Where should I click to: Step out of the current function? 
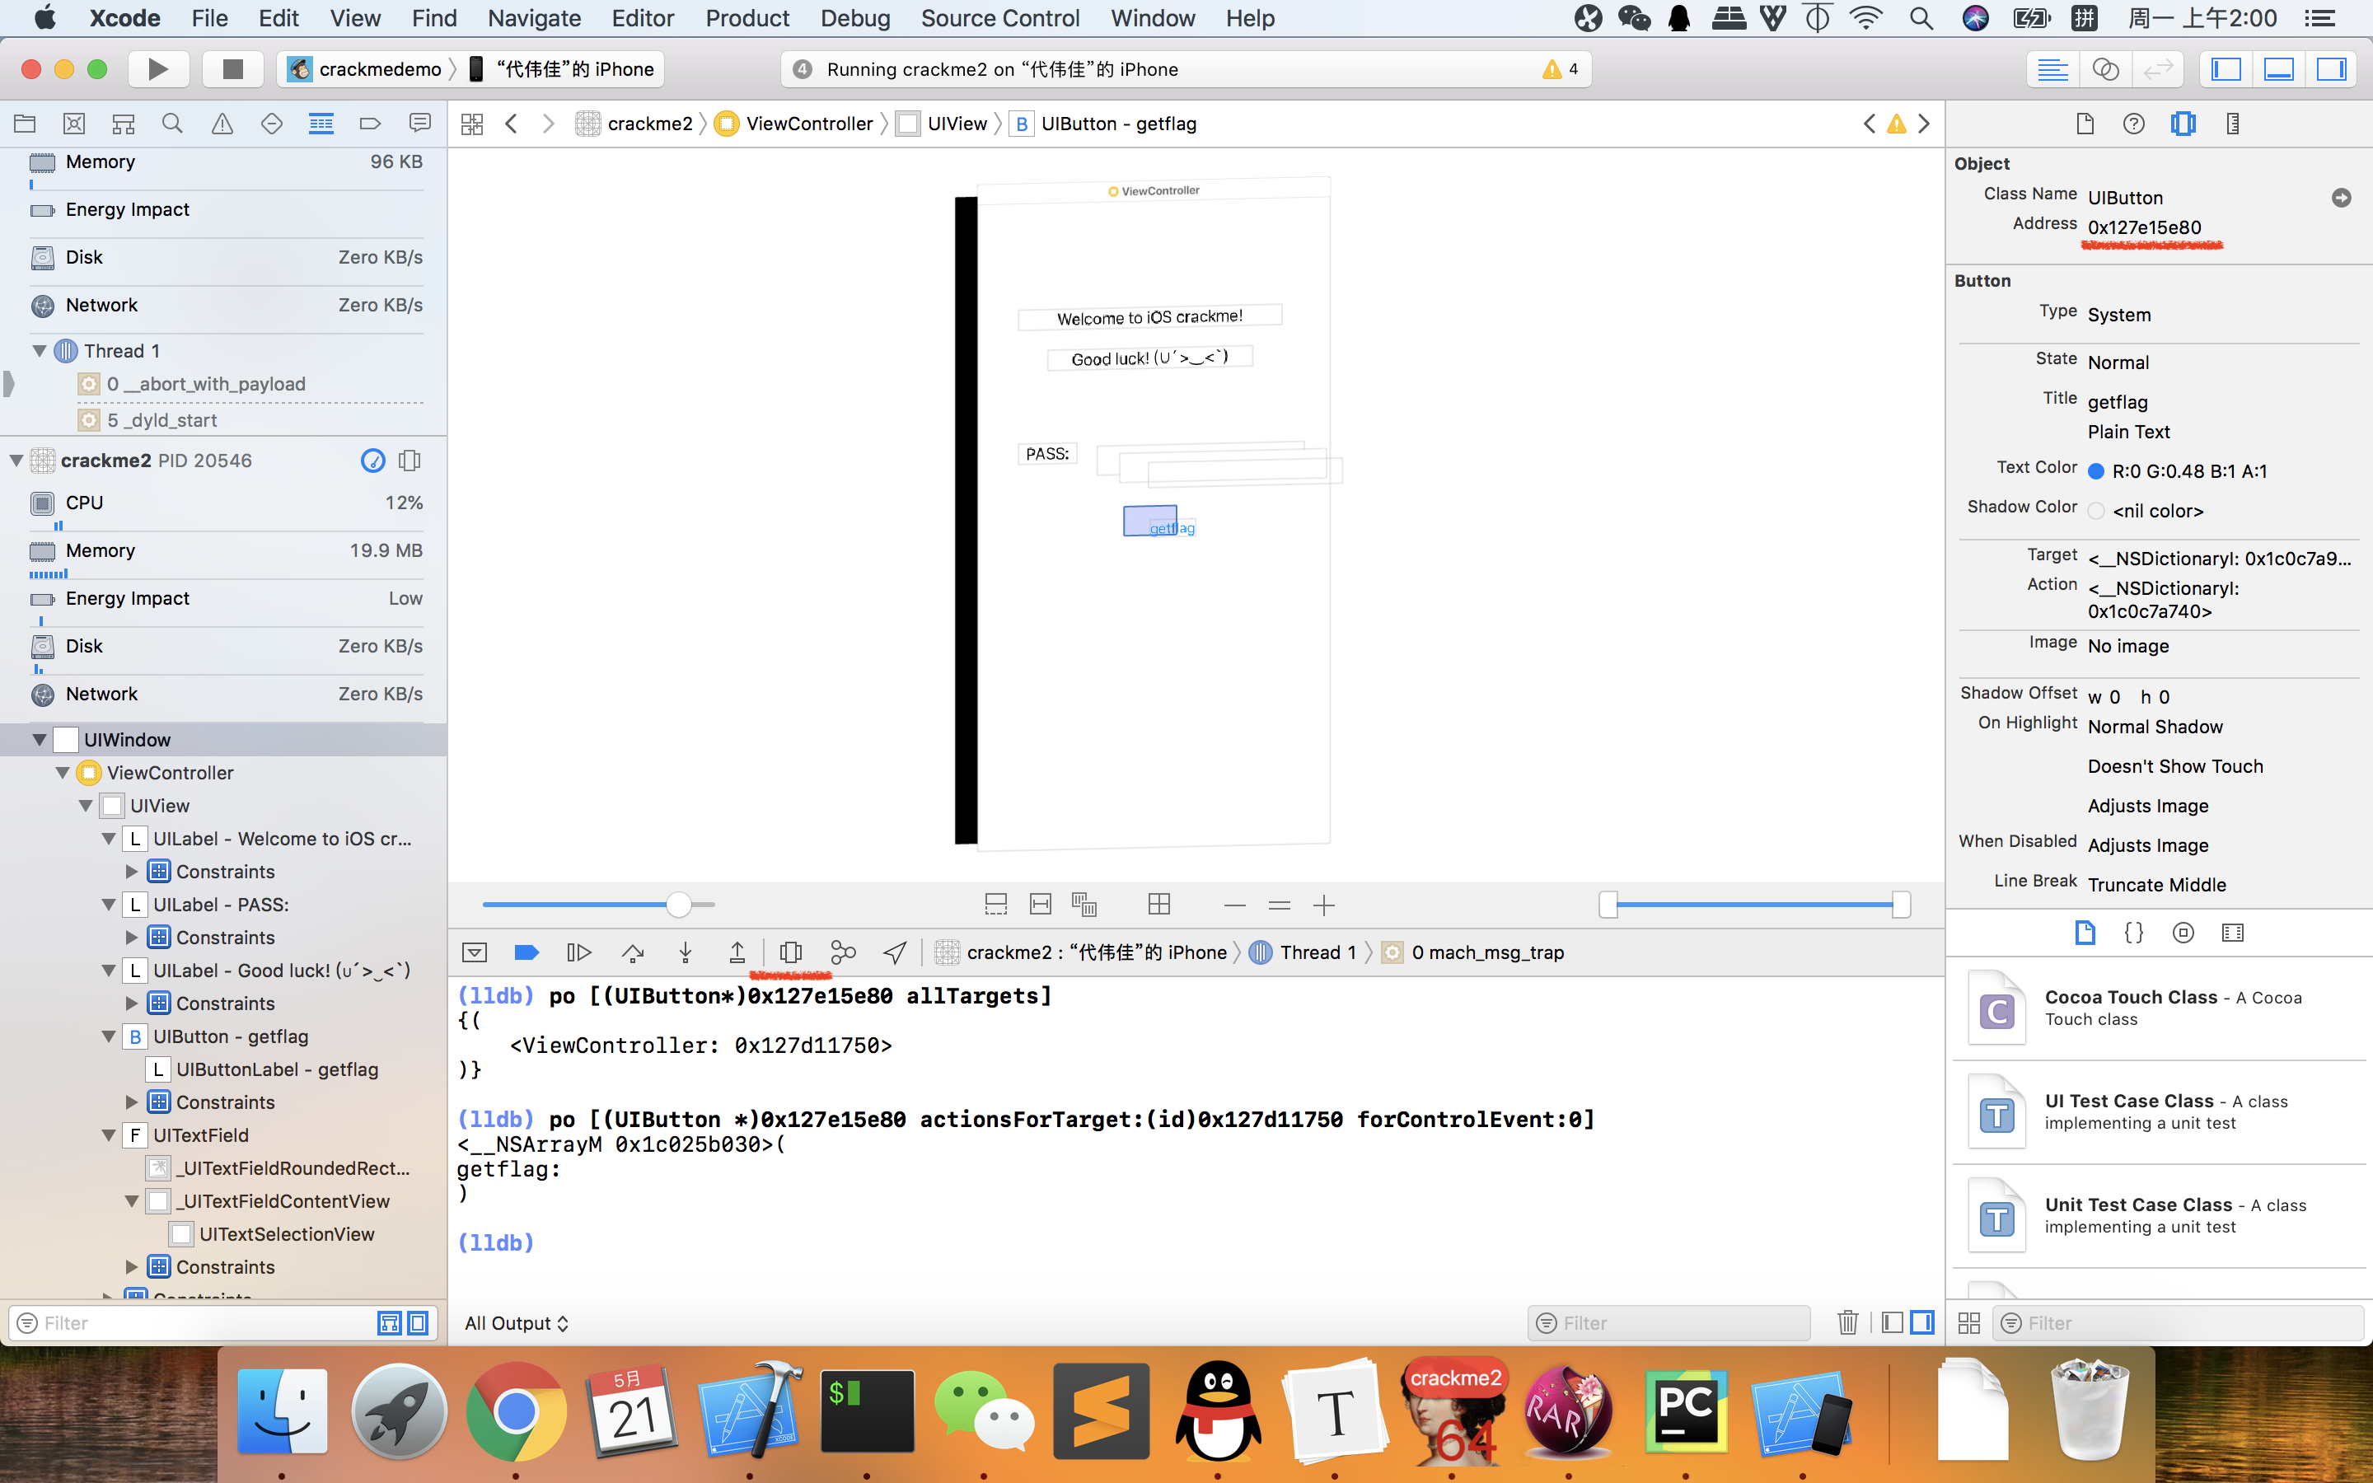[737, 952]
